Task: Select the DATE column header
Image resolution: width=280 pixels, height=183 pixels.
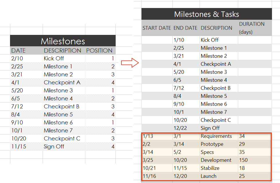Action: 17,51
